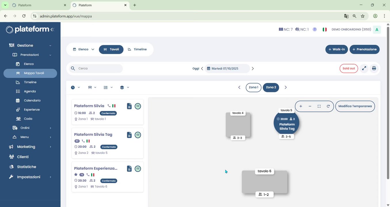Screen dimensions: 390x207
Task: Select Zona 2 tab
Action: pyautogui.click(x=271, y=87)
